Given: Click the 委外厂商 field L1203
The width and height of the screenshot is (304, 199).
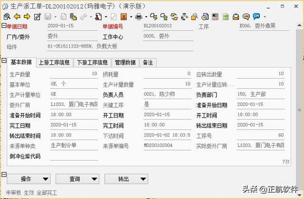Looking at the screenshot, I should coord(74,104).
